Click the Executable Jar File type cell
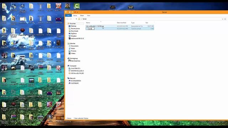Viewport: 228px width, 128px height. point(137,26)
